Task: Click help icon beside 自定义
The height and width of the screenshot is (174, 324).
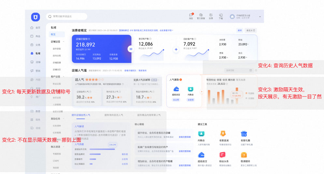Action: coord(254,31)
